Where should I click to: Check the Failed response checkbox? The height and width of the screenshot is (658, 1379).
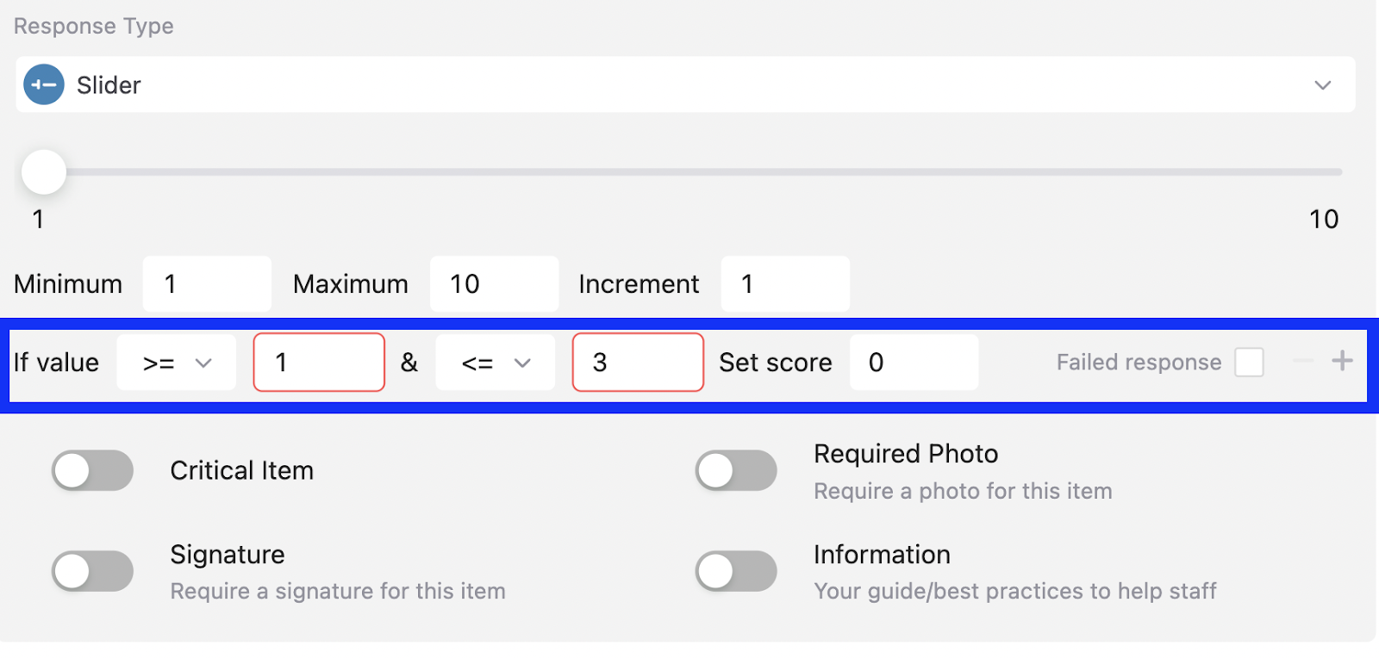(x=1249, y=363)
